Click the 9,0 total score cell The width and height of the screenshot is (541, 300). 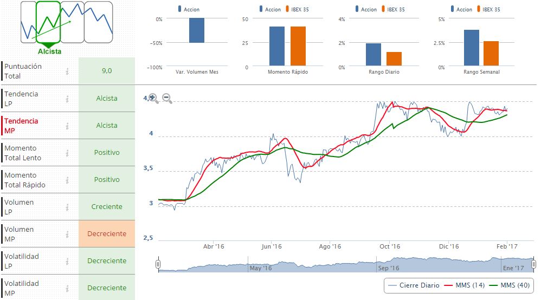107,71
